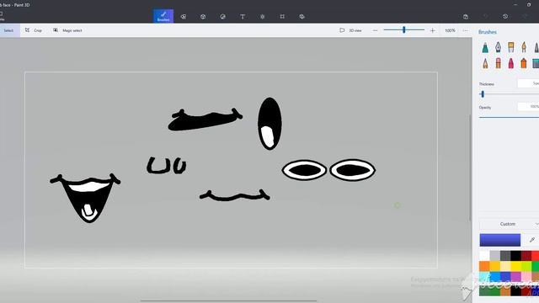
Task: Open the current blue color swatch
Action: click(499, 240)
